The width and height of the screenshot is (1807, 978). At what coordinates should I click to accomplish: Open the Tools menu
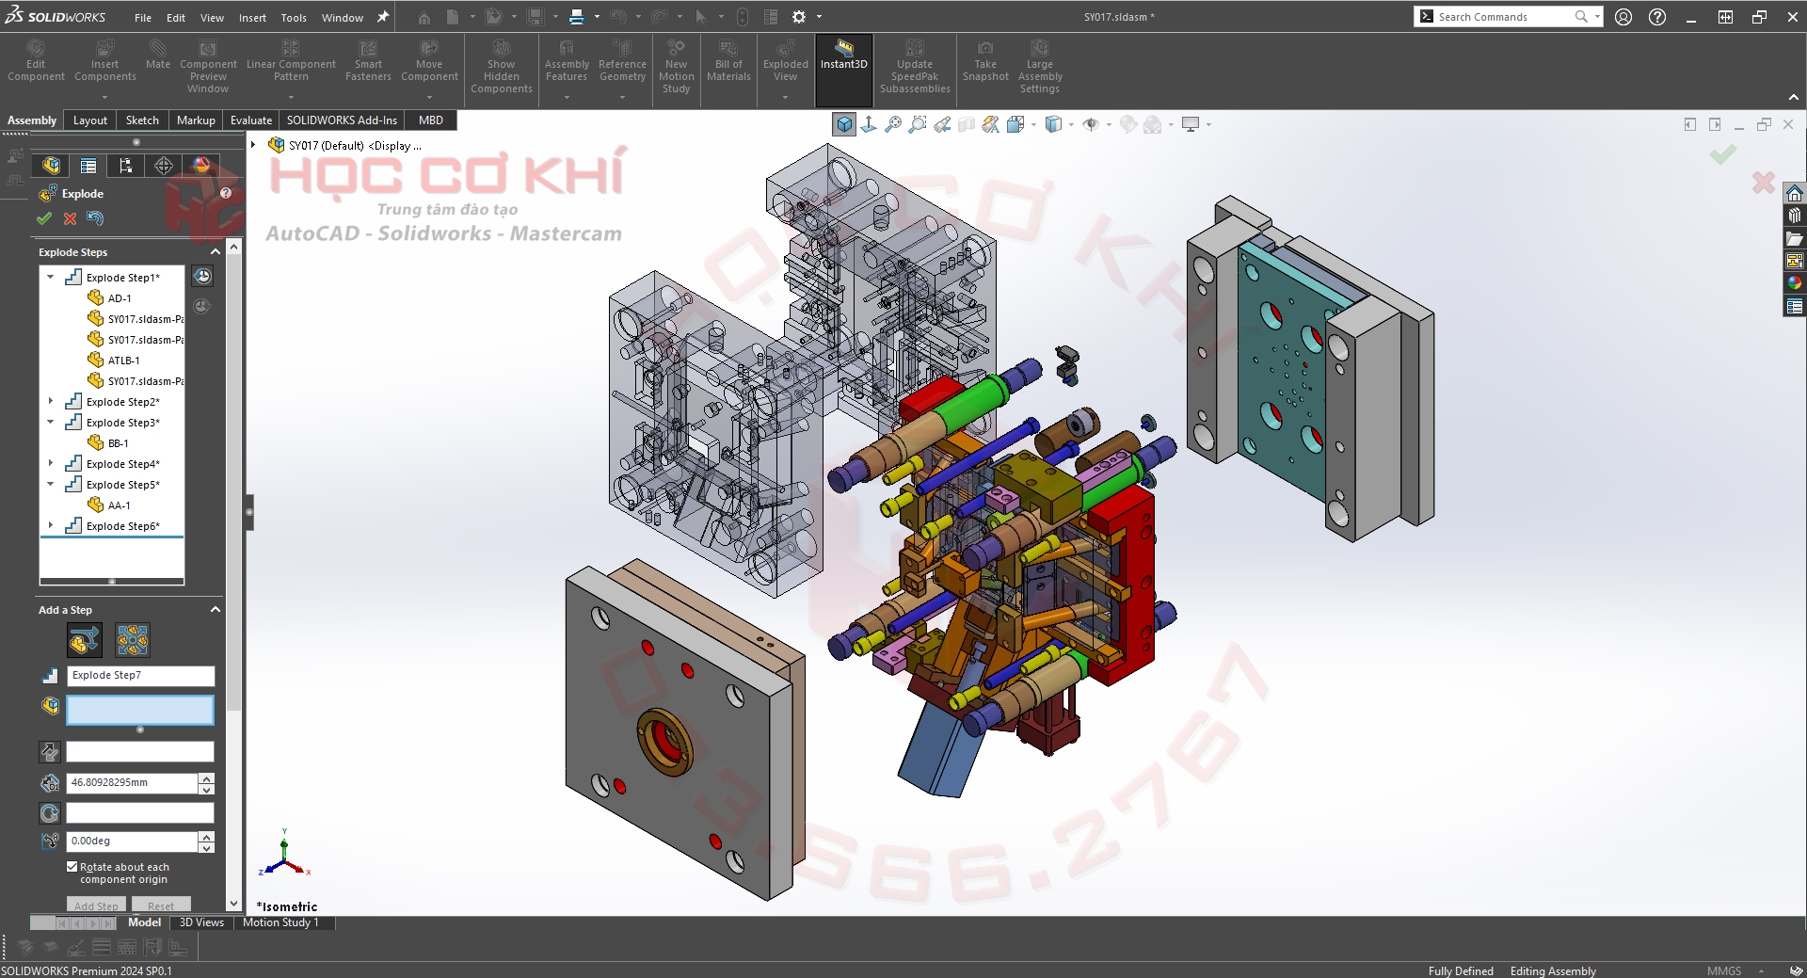(294, 18)
